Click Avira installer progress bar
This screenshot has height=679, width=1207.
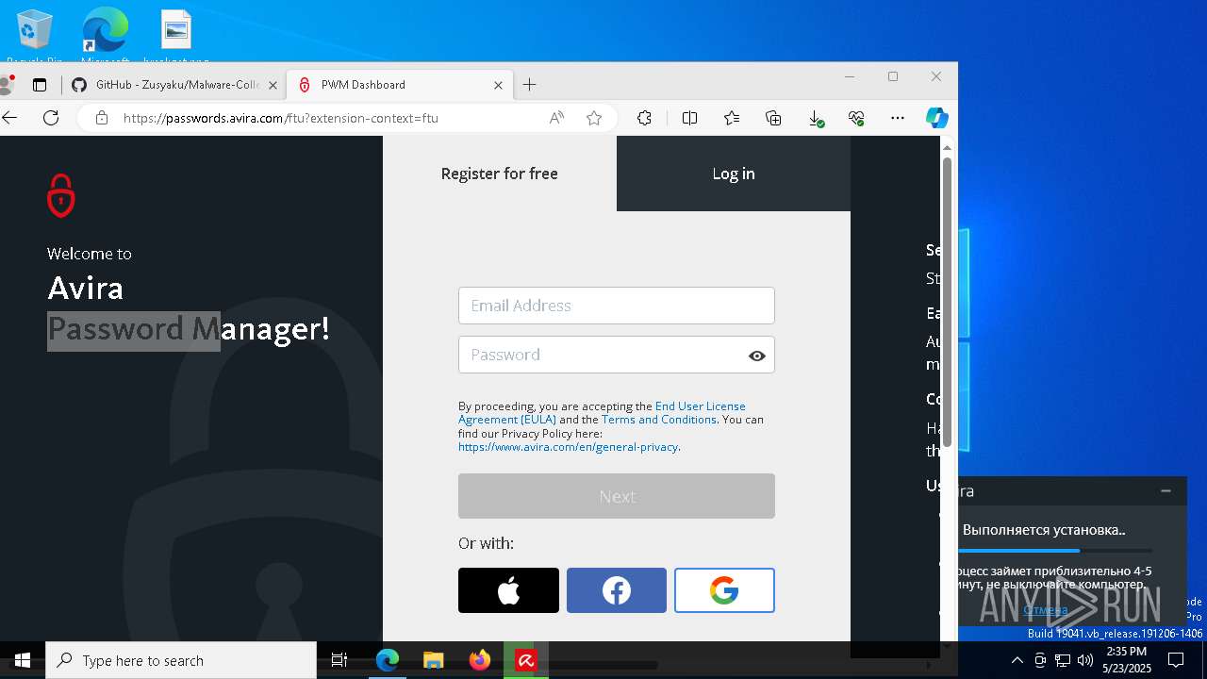click(x=1056, y=551)
